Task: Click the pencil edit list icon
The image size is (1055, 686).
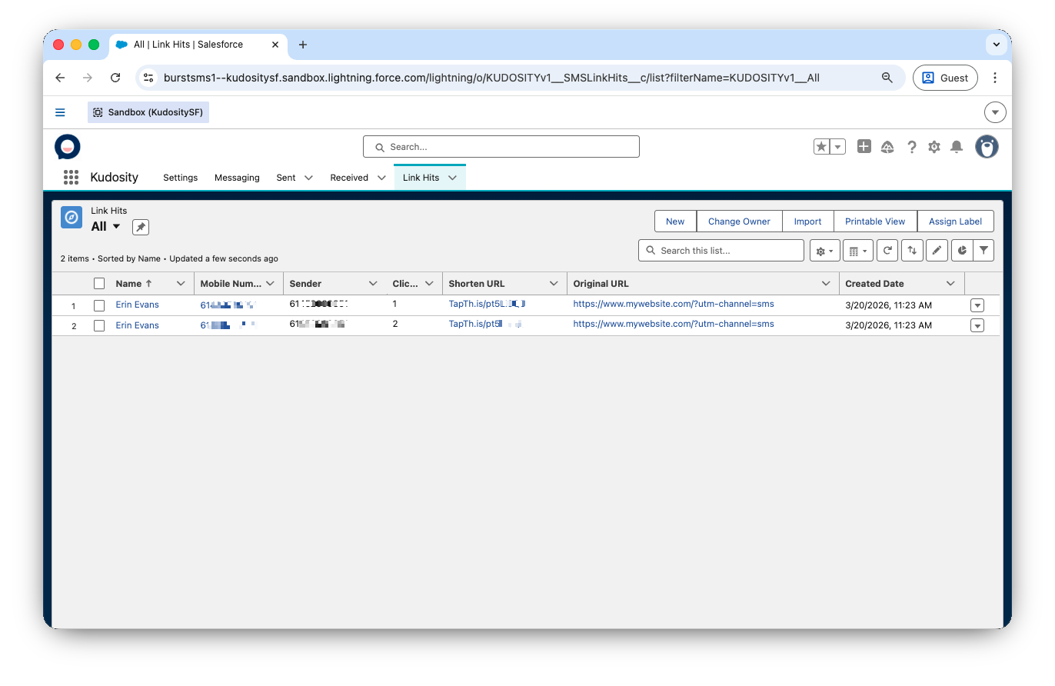Action: click(936, 251)
